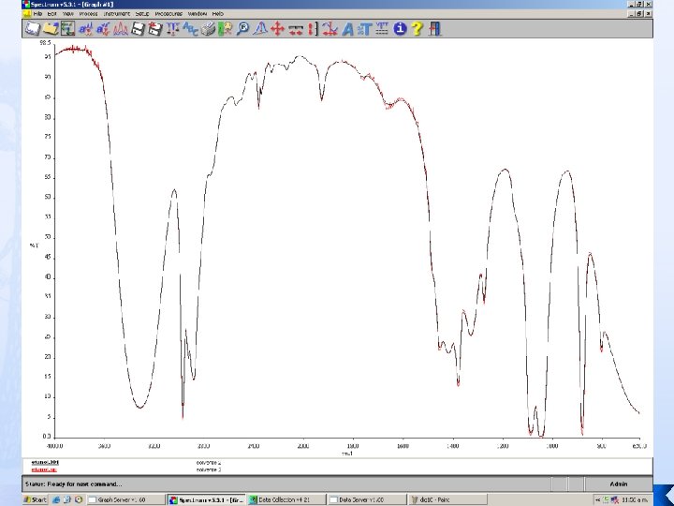Click the Admin user field in status bar
674x506 pixels.
pyautogui.click(x=618, y=484)
